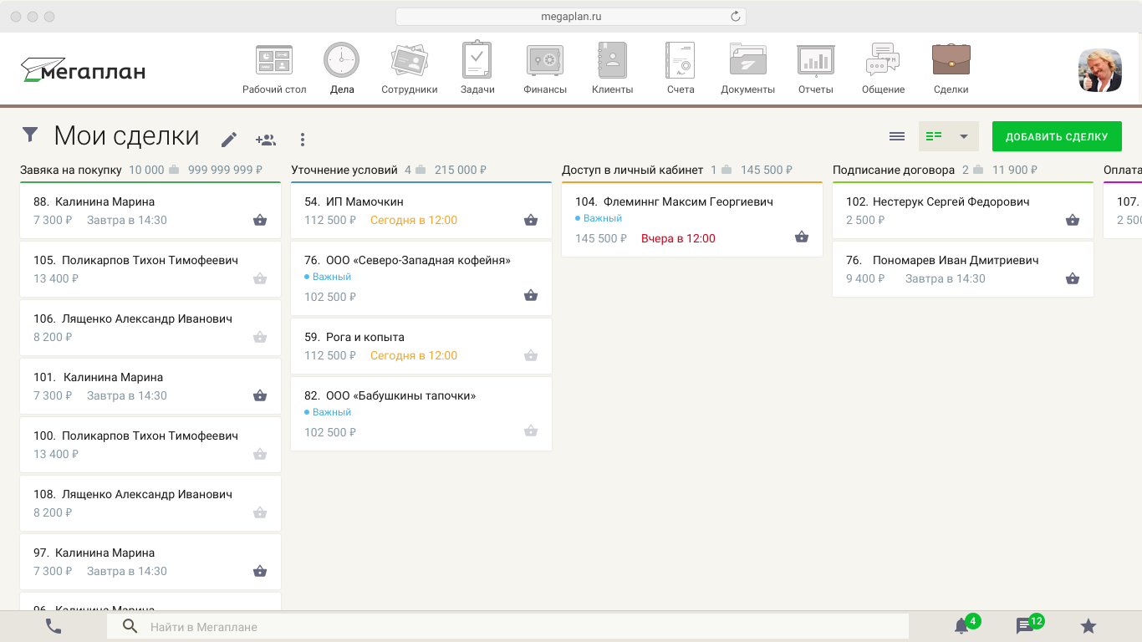Click the phone icon in the bottom bar
The width and height of the screenshot is (1142, 642).
[x=54, y=624]
